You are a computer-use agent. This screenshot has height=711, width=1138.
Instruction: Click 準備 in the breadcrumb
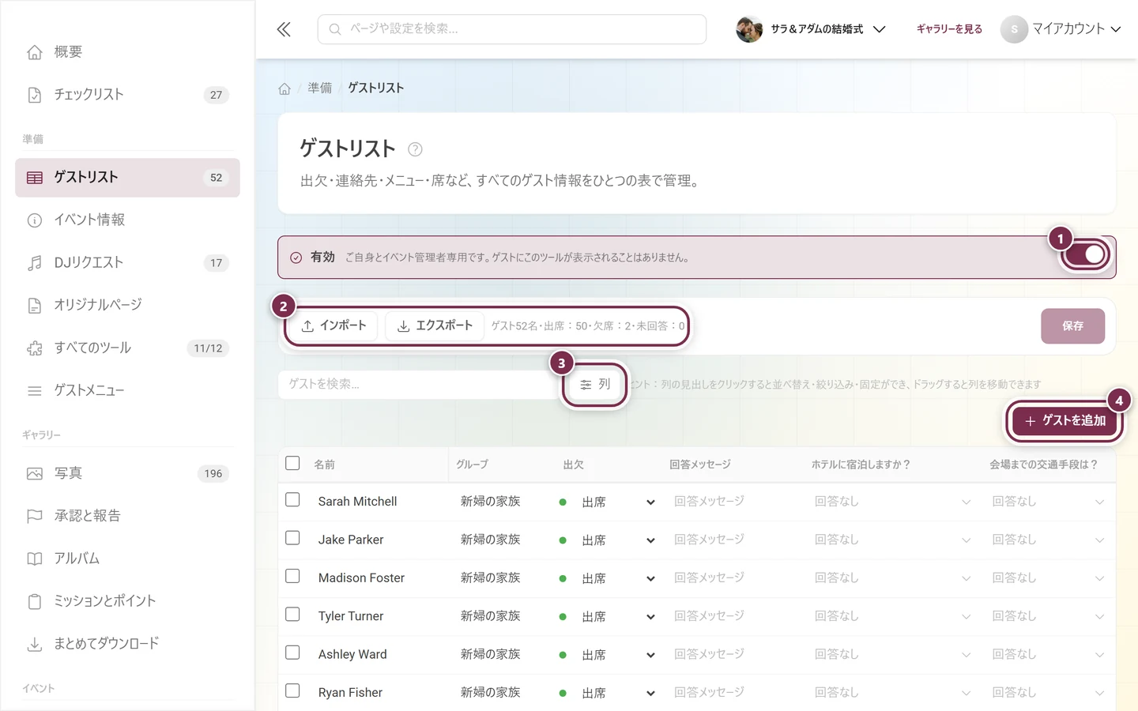coord(320,88)
